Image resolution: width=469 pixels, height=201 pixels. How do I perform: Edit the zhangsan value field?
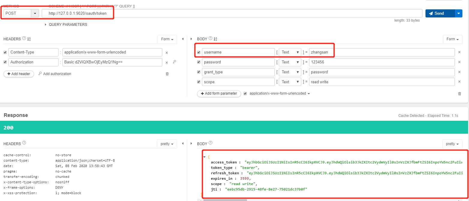382,52
